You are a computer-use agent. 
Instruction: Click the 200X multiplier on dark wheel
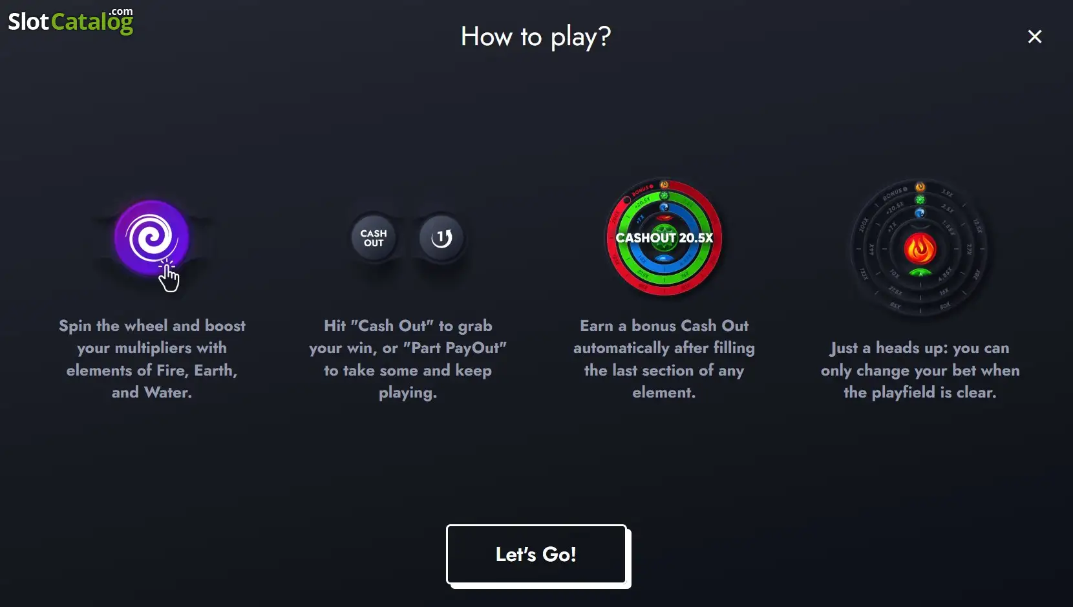click(864, 225)
